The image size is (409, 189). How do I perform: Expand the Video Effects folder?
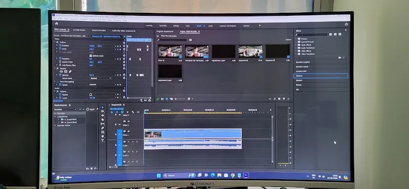[x=296, y=51]
